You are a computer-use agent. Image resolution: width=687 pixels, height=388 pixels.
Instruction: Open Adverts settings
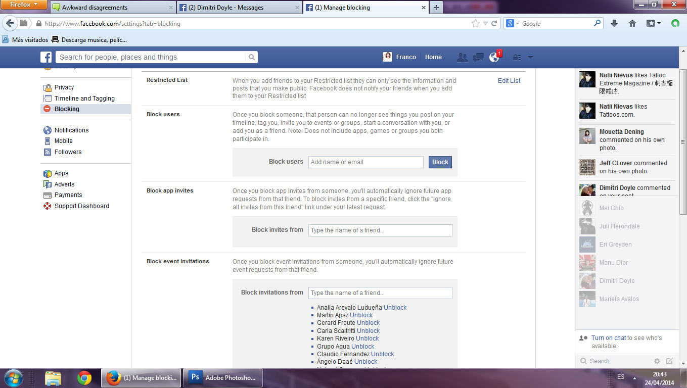[64, 184]
